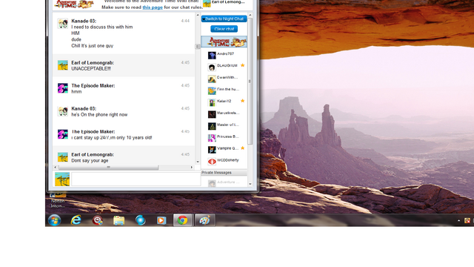
Task: Click WCDDoherty's avatar in the user list
Action: click(x=212, y=162)
